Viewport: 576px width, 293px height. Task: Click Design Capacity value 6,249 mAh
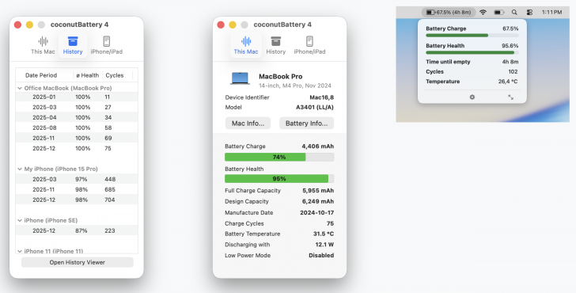[x=318, y=201]
